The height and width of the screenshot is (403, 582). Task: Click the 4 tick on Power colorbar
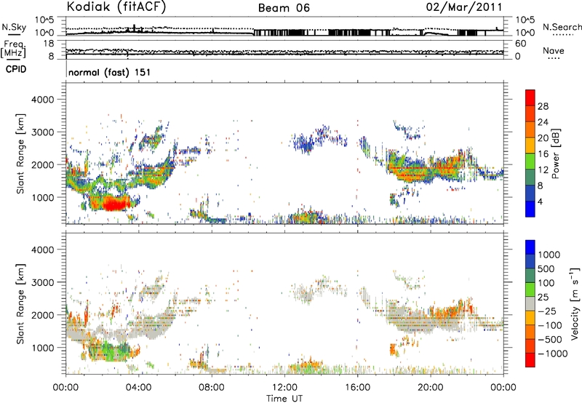tap(540, 201)
